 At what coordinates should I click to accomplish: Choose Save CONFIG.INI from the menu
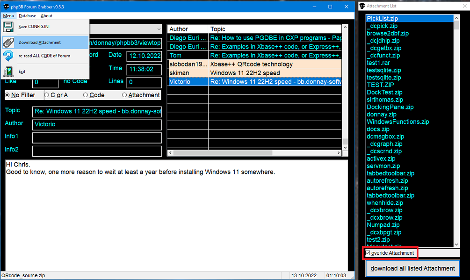[x=45, y=27]
